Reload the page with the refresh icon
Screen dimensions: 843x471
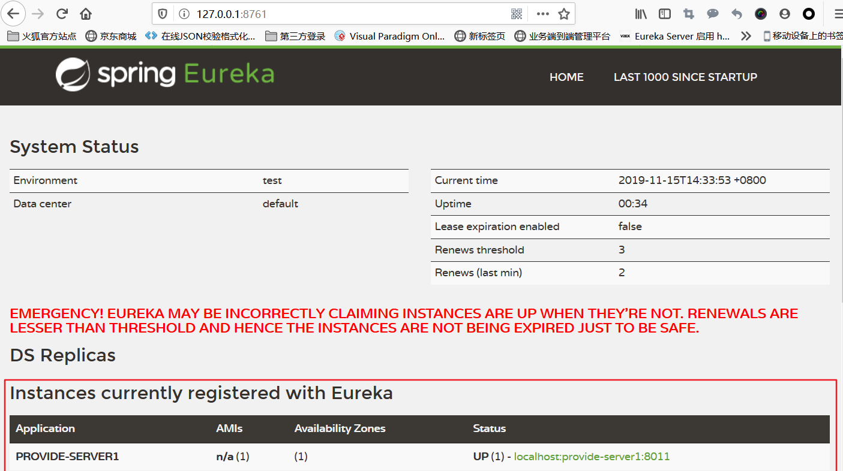tap(62, 13)
